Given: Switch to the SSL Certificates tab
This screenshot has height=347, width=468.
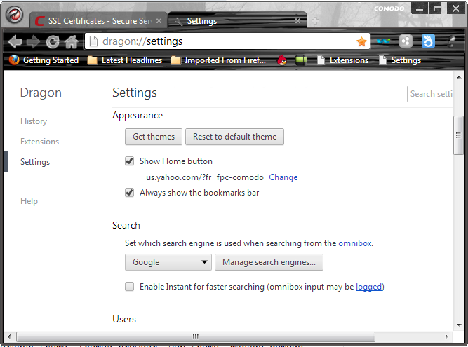Looking at the screenshot, I should (x=98, y=21).
